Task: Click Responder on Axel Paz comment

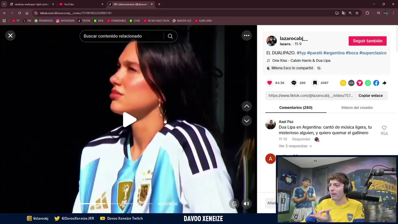Action: click(x=301, y=139)
